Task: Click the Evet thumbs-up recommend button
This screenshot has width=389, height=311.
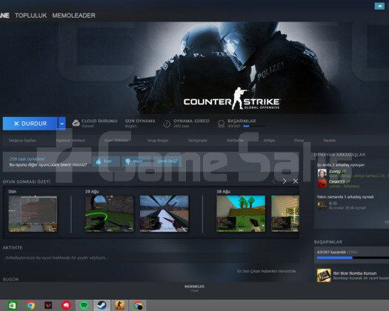Action: coord(106,161)
